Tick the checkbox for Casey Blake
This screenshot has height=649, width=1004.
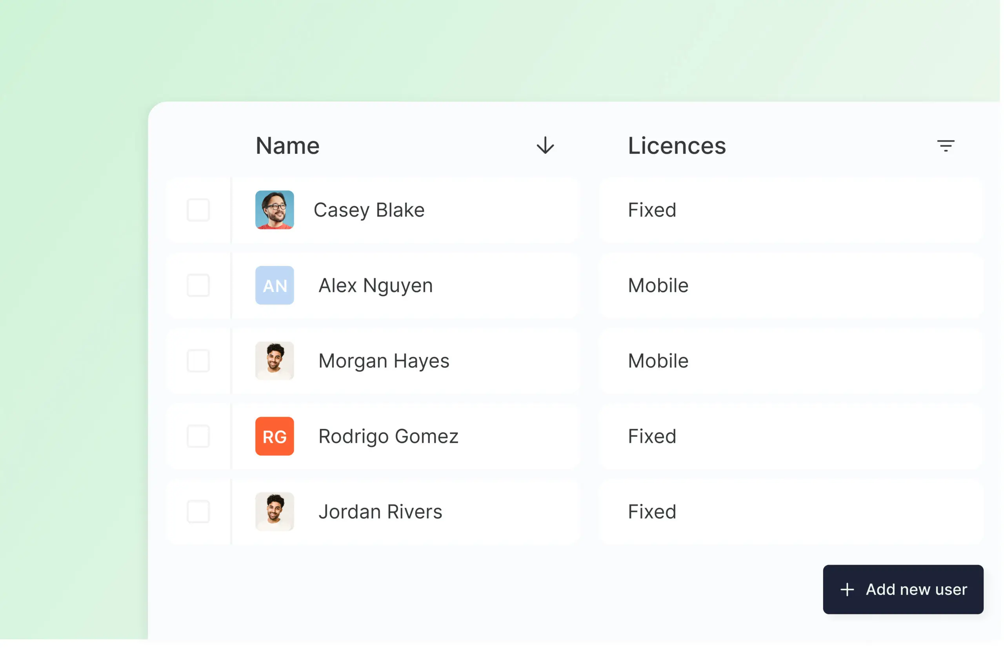tap(198, 210)
